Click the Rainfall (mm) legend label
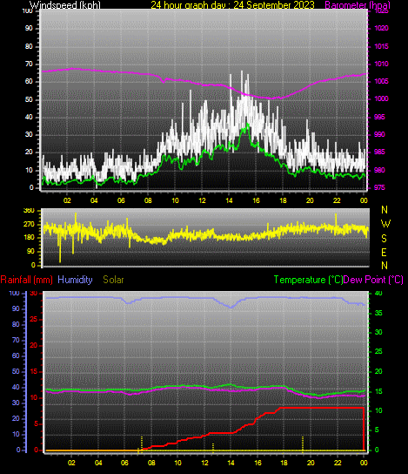408x474 pixels. 27,280
